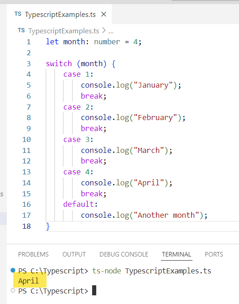
Task: Select the TERMINAL panel tab
Action: coord(177,254)
